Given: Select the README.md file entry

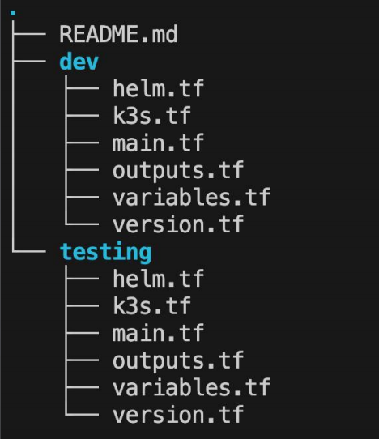Looking at the screenshot, I should tap(118, 34).
